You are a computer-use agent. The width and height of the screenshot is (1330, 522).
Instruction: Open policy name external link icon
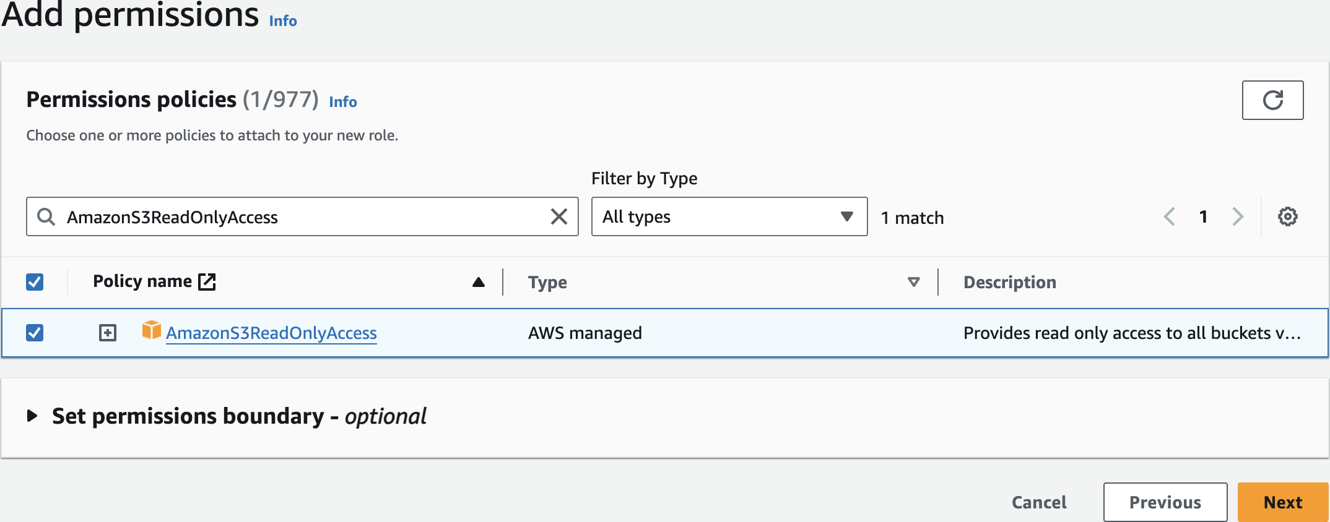tap(207, 282)
